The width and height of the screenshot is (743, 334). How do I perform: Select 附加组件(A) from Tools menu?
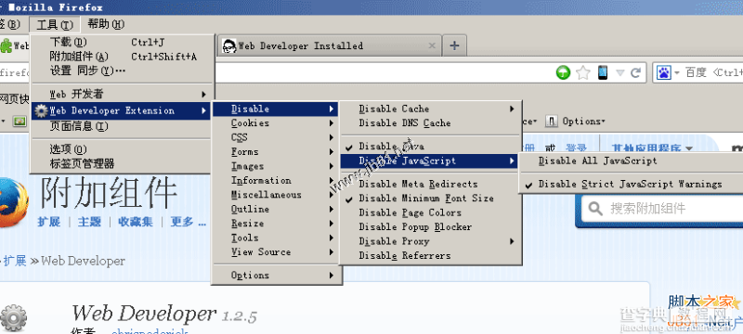123,57
